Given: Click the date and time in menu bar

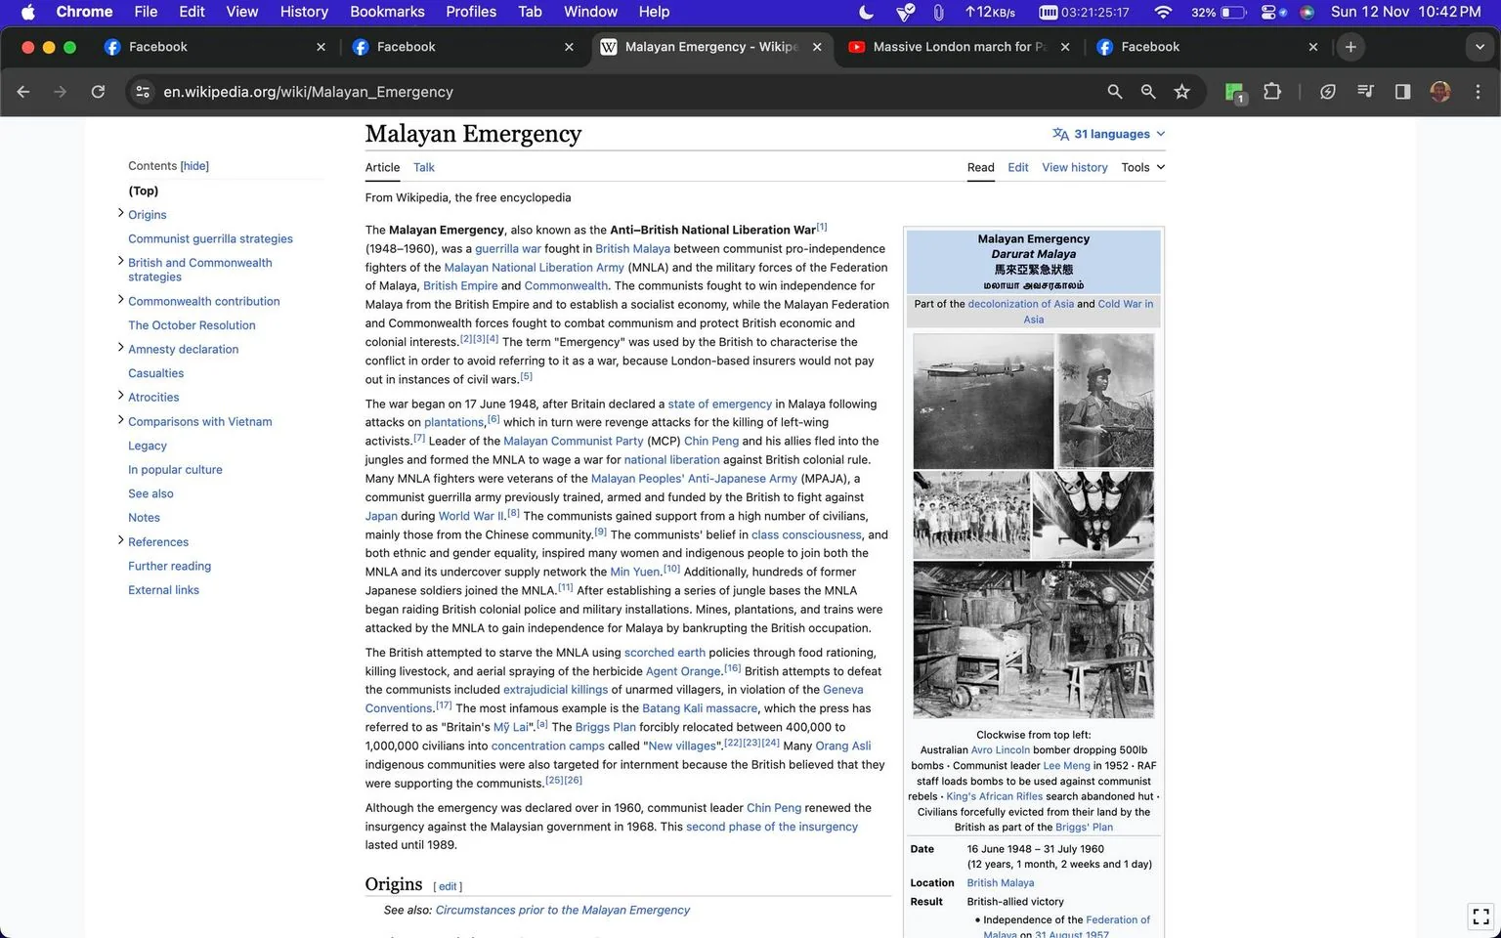Looking at the screenshot, I should click(1405, 12).
